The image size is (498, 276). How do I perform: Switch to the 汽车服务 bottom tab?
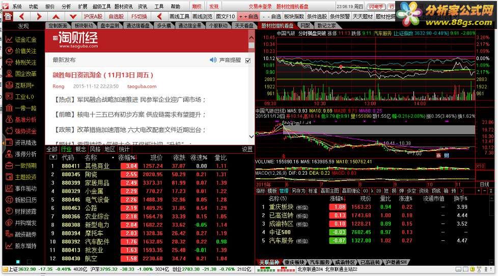point(320,262)
